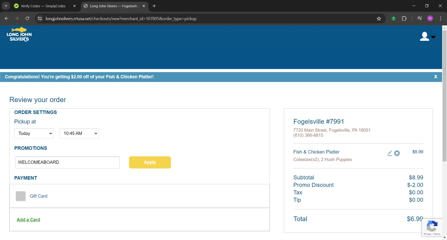This screenshot has height=240, width=447.
Task: Open the green extension icon in toolbar
Action: point(394,18)
